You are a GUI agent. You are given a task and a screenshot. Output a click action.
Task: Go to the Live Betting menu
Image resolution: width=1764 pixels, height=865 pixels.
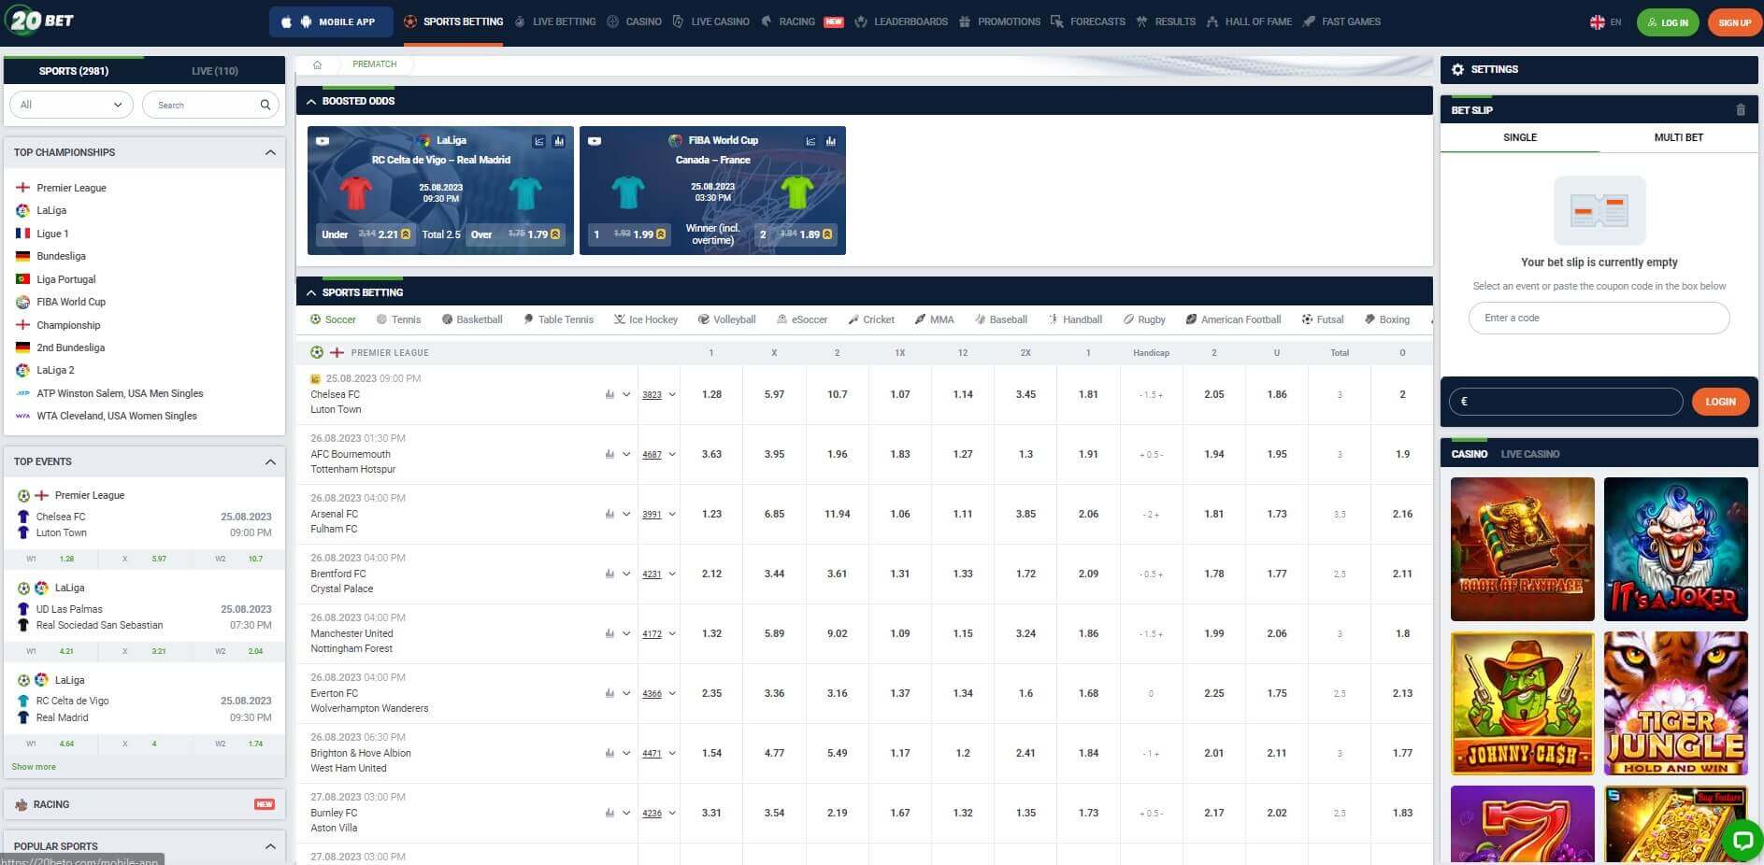554,21
